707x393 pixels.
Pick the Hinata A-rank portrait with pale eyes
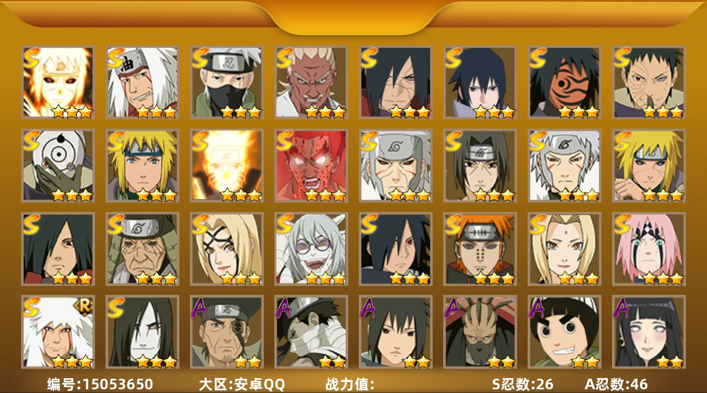648,332
